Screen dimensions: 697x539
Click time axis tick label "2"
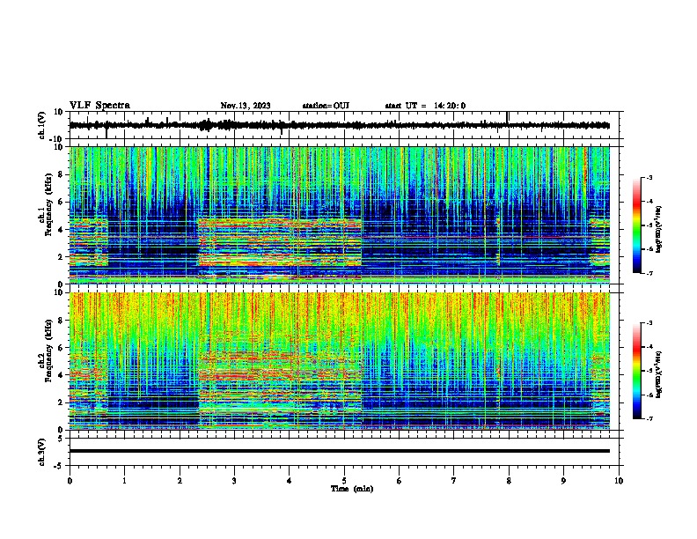pos(180,481)
